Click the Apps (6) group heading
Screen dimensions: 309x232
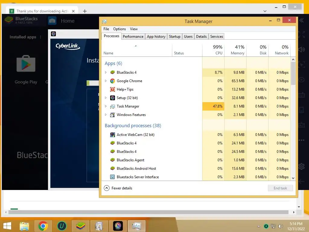(113, 63)
